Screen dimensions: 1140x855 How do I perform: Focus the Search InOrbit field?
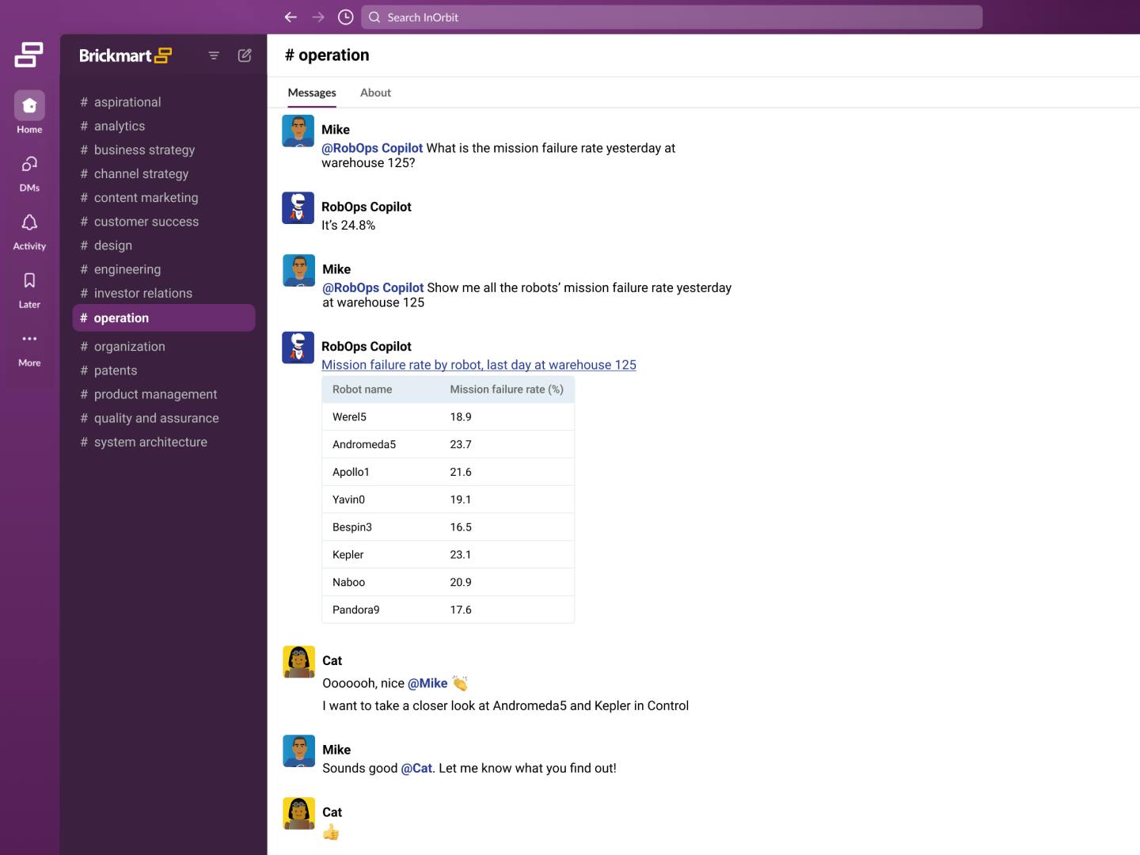pyautogui.click(x=671, y=17)
